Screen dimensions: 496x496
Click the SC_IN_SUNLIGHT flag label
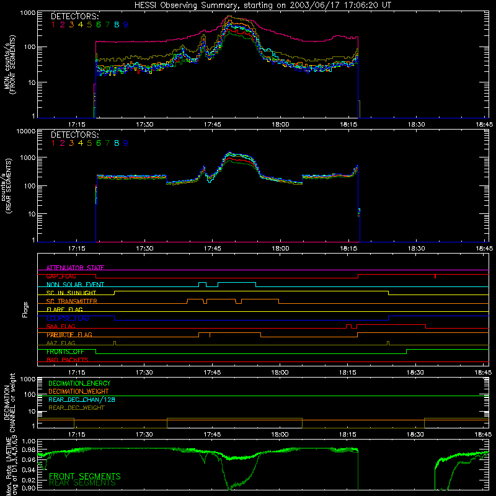point(71,293)
